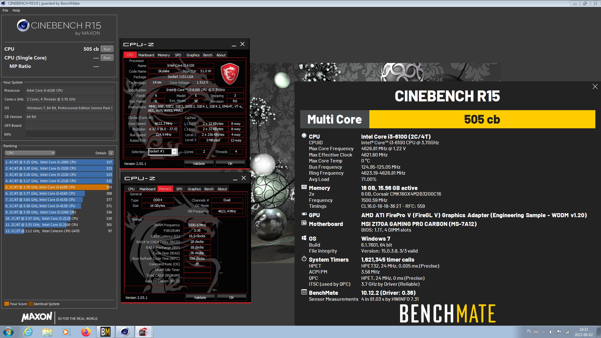Click the yellow 505 cb score bar

point(482,119)
